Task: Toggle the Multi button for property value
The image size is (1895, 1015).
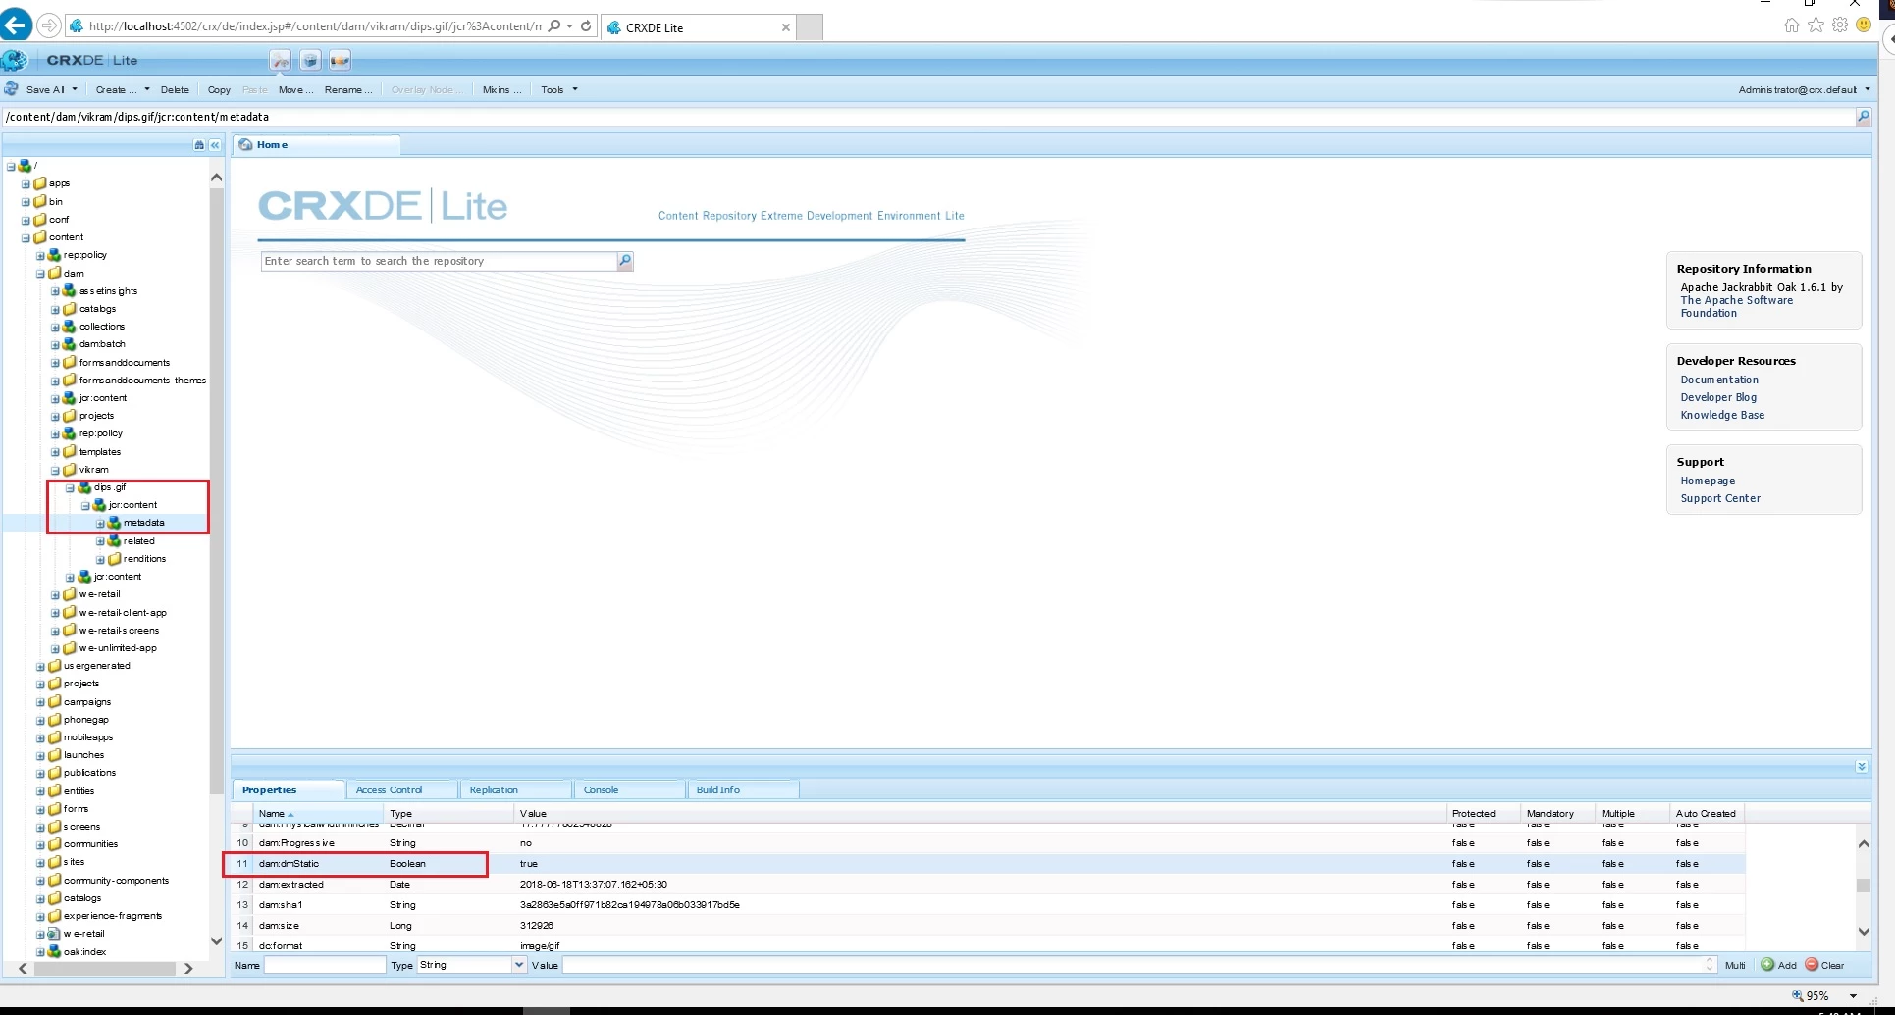Action: [x=1735, y=965]
